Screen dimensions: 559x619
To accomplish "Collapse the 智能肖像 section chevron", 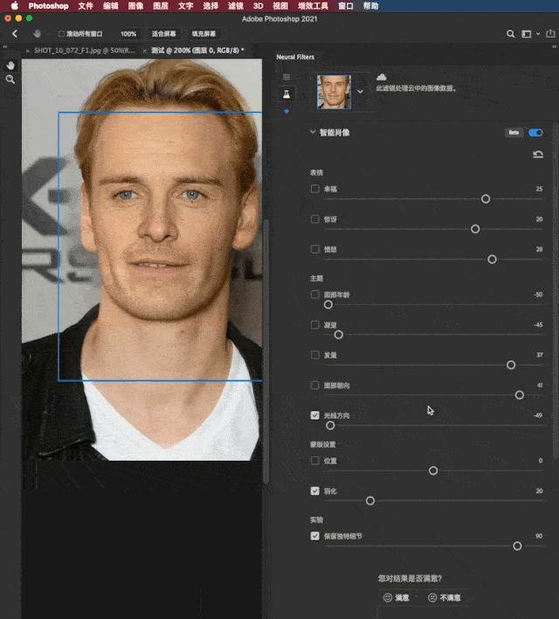I will pyautogui.click(x=313, y=132).
